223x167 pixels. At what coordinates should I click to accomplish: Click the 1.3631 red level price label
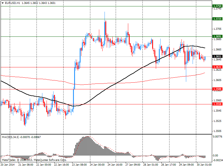point(217,67)
